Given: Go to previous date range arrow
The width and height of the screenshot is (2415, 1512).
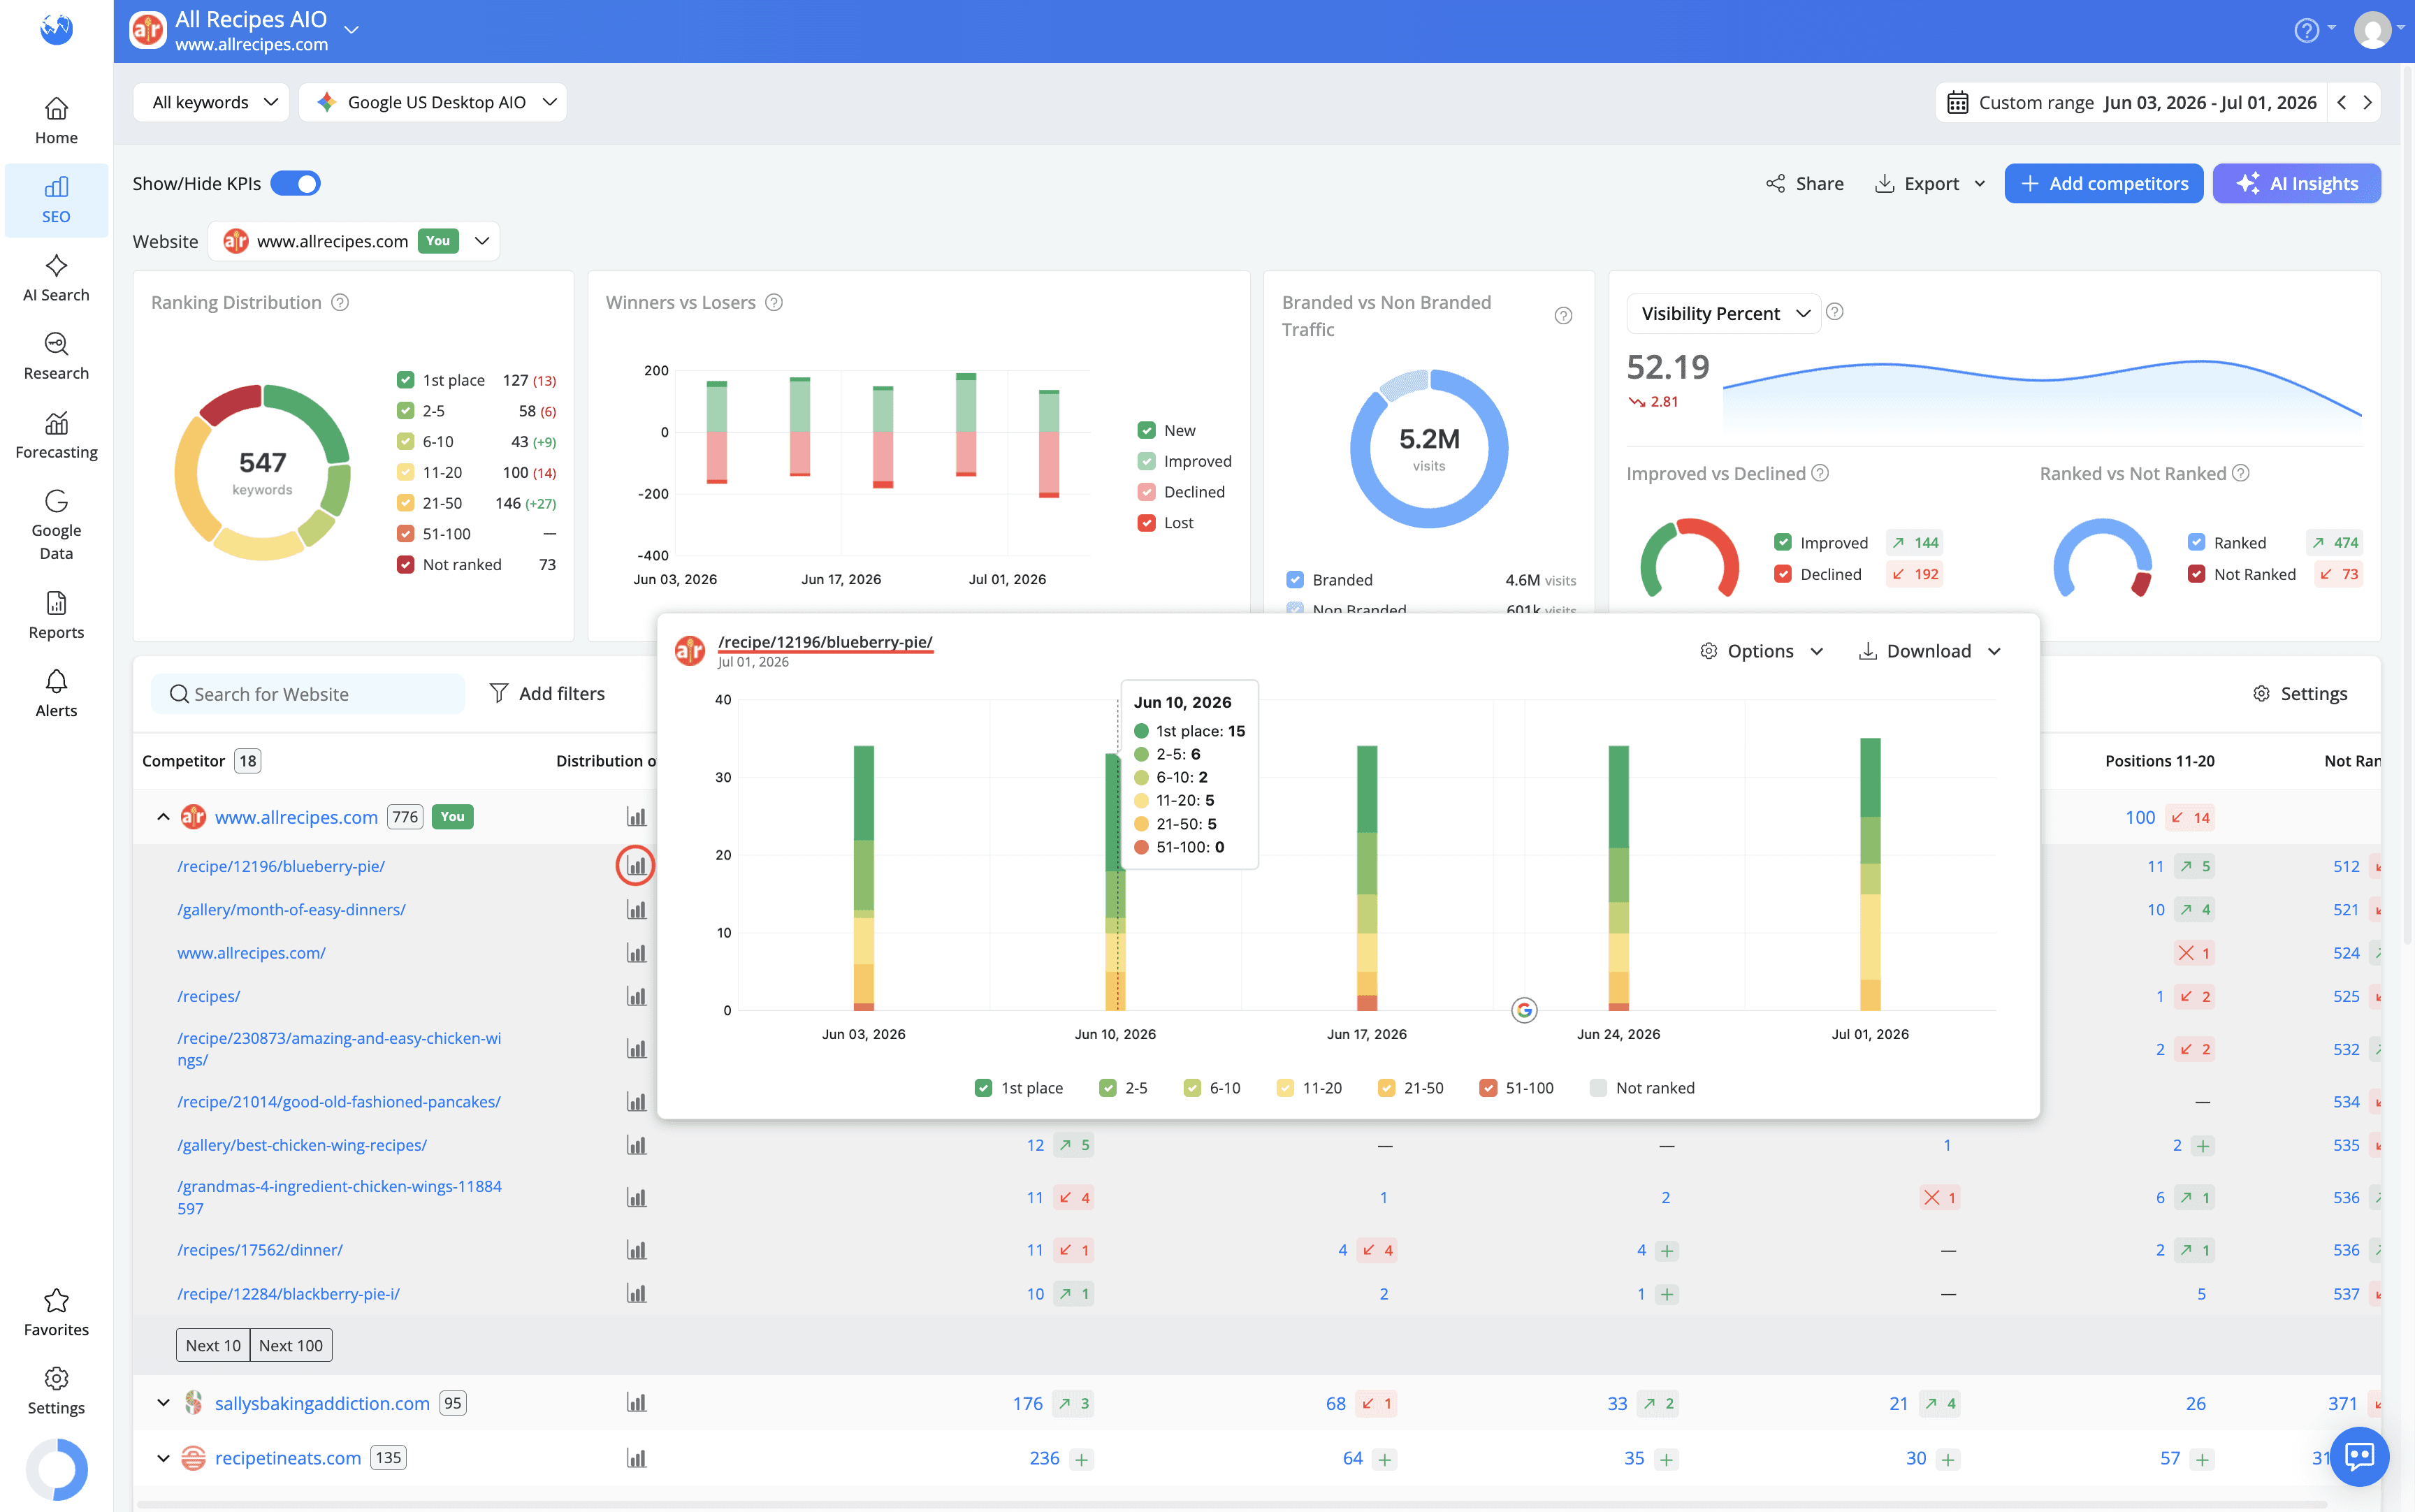Looking at the screenshot, I should click(x=2342, y=102).
